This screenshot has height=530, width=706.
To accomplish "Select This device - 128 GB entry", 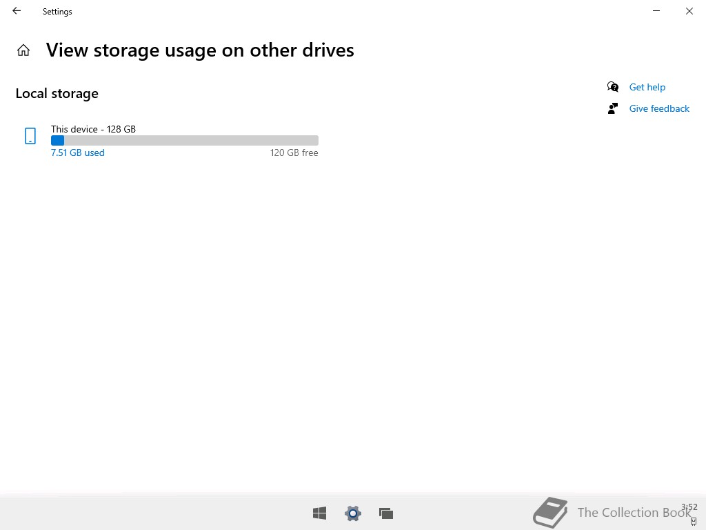I will tap(93, 129).
